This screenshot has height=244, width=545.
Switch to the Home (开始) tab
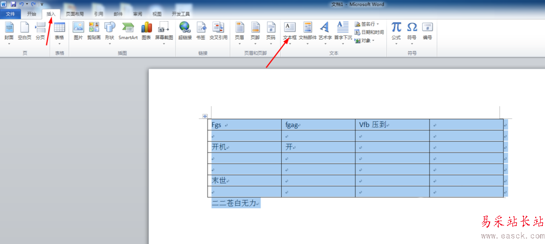point(32,14)
